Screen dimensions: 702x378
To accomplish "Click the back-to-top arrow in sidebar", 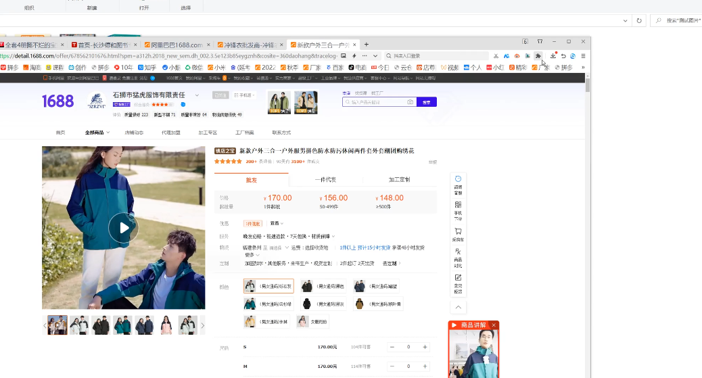I will click(458, 307).
